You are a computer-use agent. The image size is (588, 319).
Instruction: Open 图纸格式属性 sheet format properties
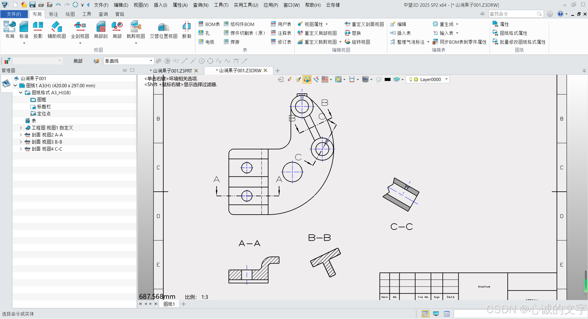(510, 33)
